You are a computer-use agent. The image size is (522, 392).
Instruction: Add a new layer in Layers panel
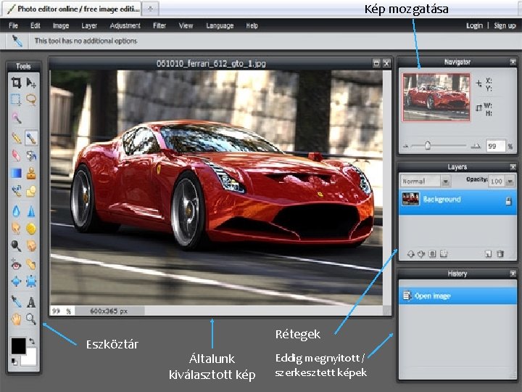(488, 254)
